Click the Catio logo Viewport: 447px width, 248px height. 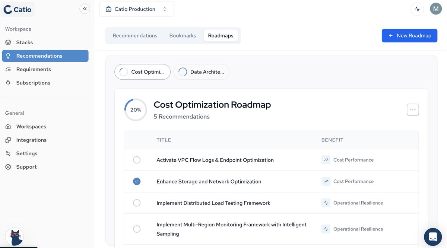[18, 9]
